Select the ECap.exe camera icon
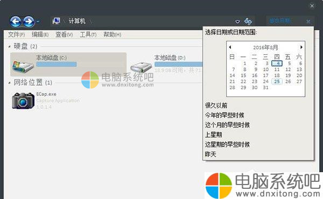 click(x=23, y=100)
